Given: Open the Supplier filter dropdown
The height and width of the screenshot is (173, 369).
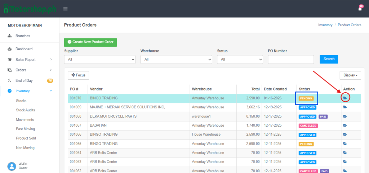Looking at the screenshot, I should (x=99, y=60).
